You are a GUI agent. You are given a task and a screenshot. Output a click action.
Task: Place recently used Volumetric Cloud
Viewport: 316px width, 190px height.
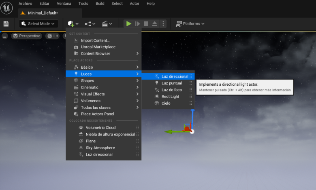pos(104,127)
